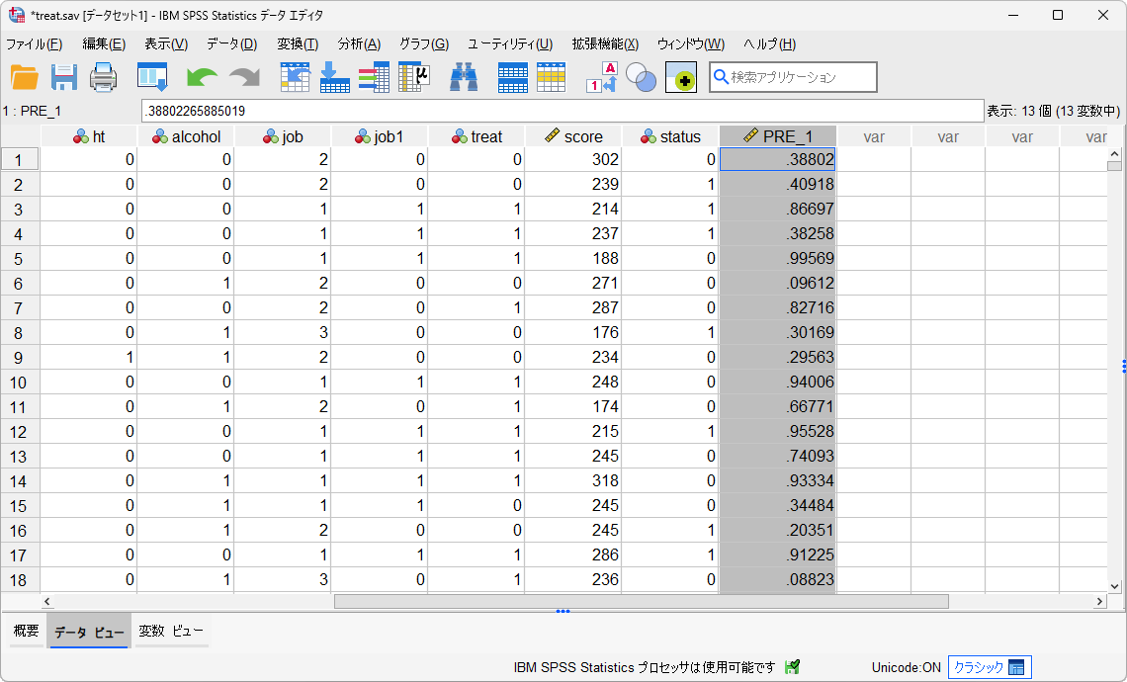Click the score variable ruler icon
1127x682 pixels.
click(x=552, y=135)
